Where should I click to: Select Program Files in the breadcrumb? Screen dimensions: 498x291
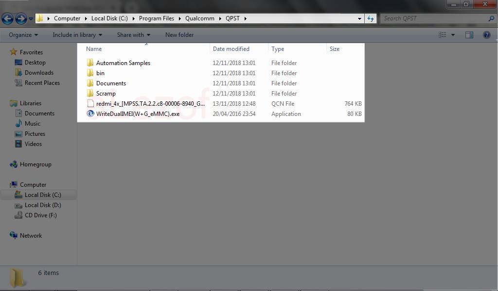coord(157,18)
